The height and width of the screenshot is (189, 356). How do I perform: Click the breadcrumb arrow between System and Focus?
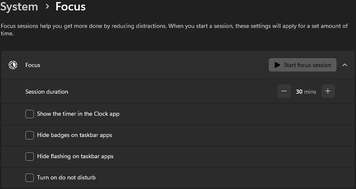47,7
